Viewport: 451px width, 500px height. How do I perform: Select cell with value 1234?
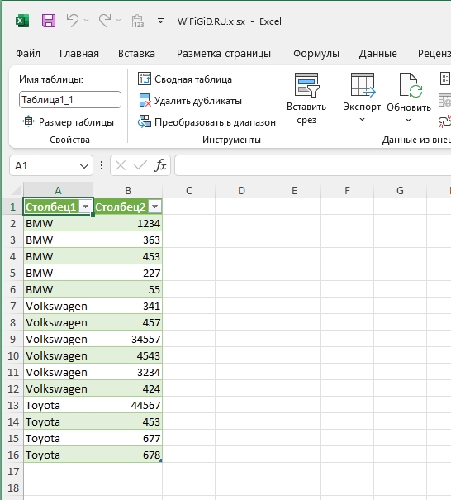[128, 223]
